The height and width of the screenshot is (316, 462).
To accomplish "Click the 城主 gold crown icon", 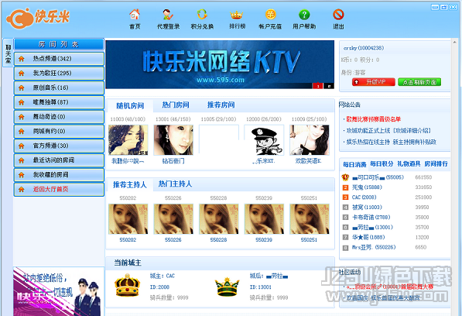I will 127,285.
